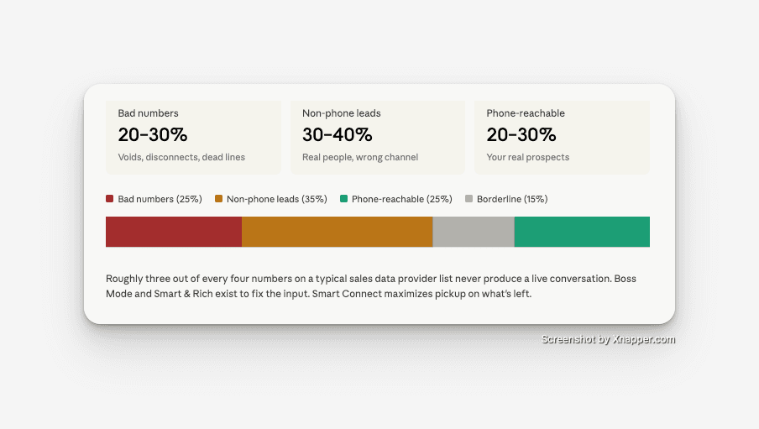
Task: Click the 30–40% value text
Action: click(x=338, y=134)
